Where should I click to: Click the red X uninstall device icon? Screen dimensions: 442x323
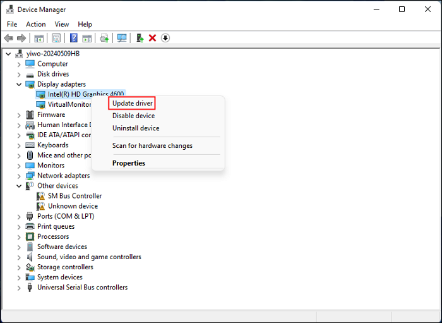tap(152, 39)
